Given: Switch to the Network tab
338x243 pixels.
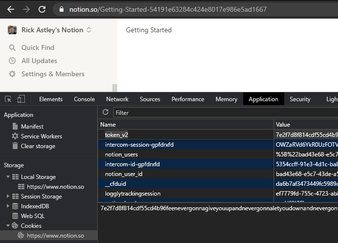Looking at the screenshot, I should [117, 99].
